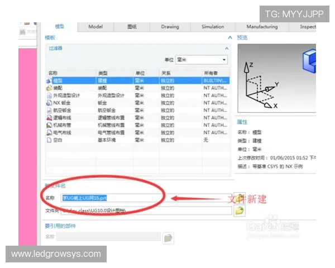335x268 pixels.
Task: Click the 模型 template icon
Action: click(49, 81)
